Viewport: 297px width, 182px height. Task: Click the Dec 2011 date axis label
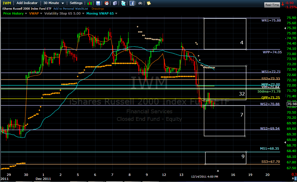(x=43, y=179)
